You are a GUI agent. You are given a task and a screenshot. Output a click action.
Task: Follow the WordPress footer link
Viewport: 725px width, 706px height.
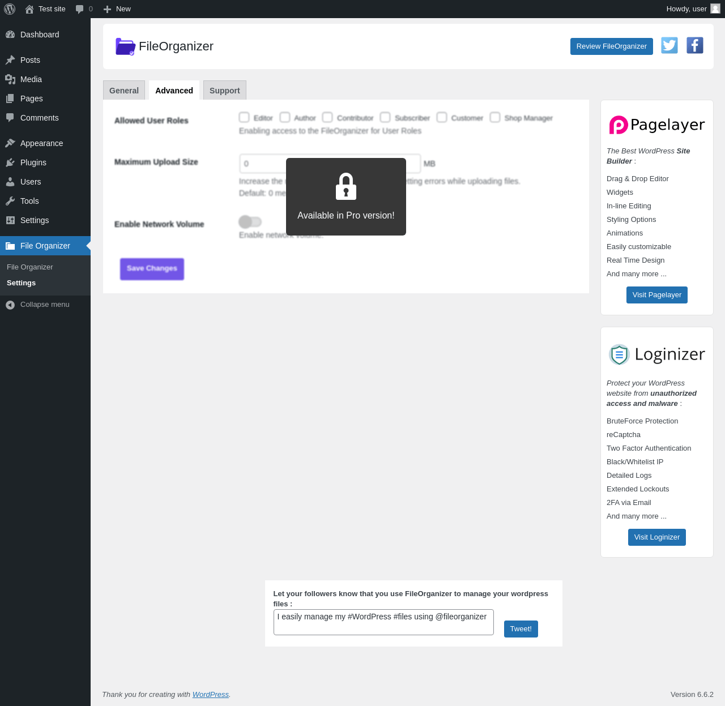[211, 695]
